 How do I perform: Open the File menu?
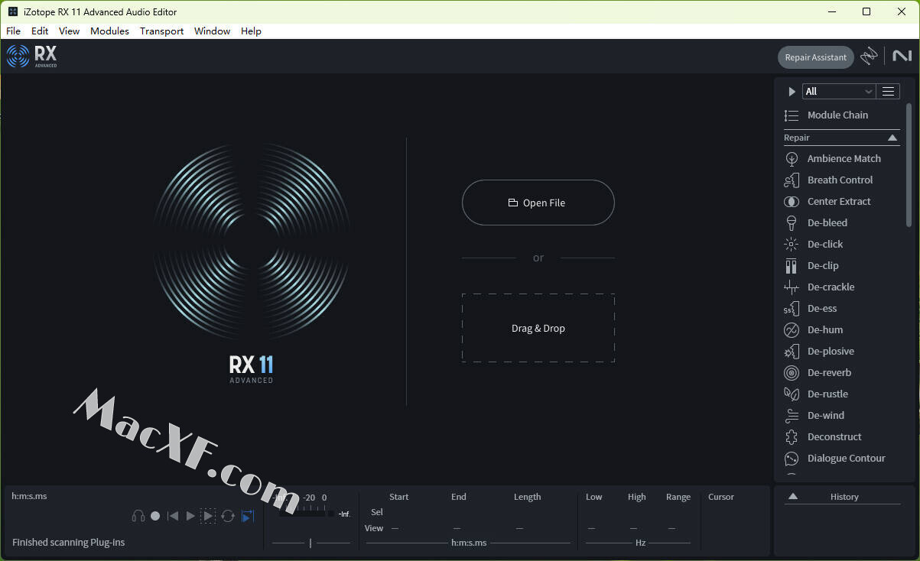13,31
